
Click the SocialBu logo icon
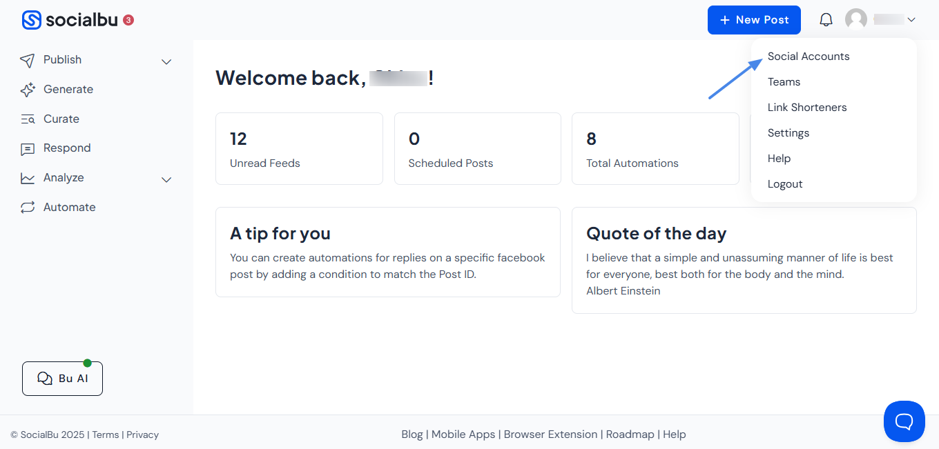click(32, 20)
